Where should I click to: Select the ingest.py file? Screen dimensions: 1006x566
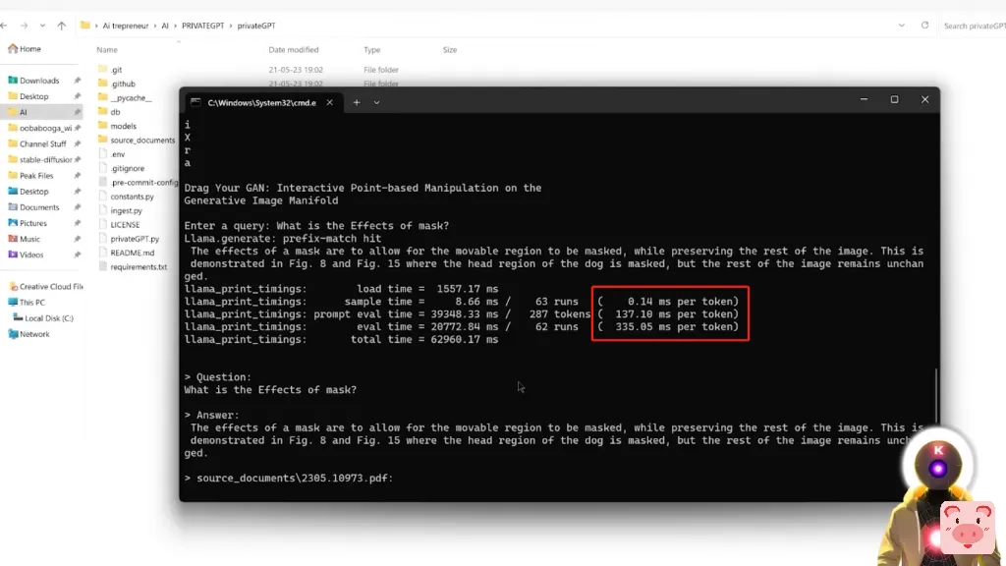[126, 210]
